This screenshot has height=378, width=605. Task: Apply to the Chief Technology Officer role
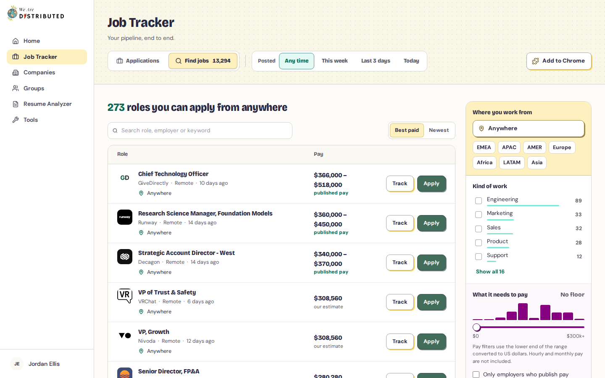coord(431,184)
